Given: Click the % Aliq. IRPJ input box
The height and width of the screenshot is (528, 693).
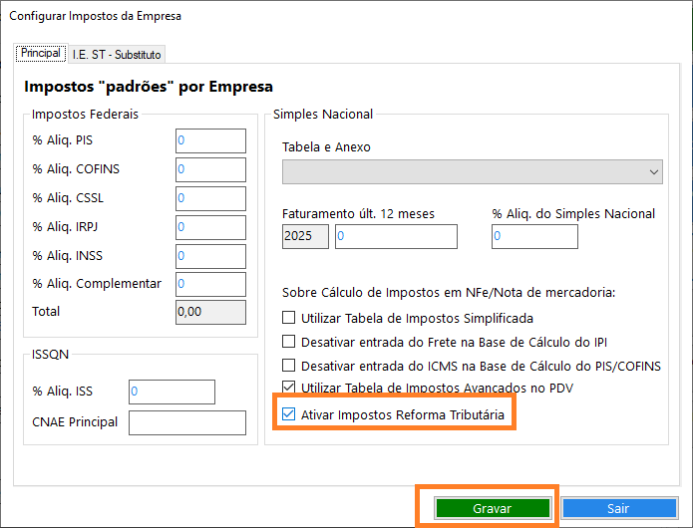Looking at the screenshot, I should click(x=210, y=228).
